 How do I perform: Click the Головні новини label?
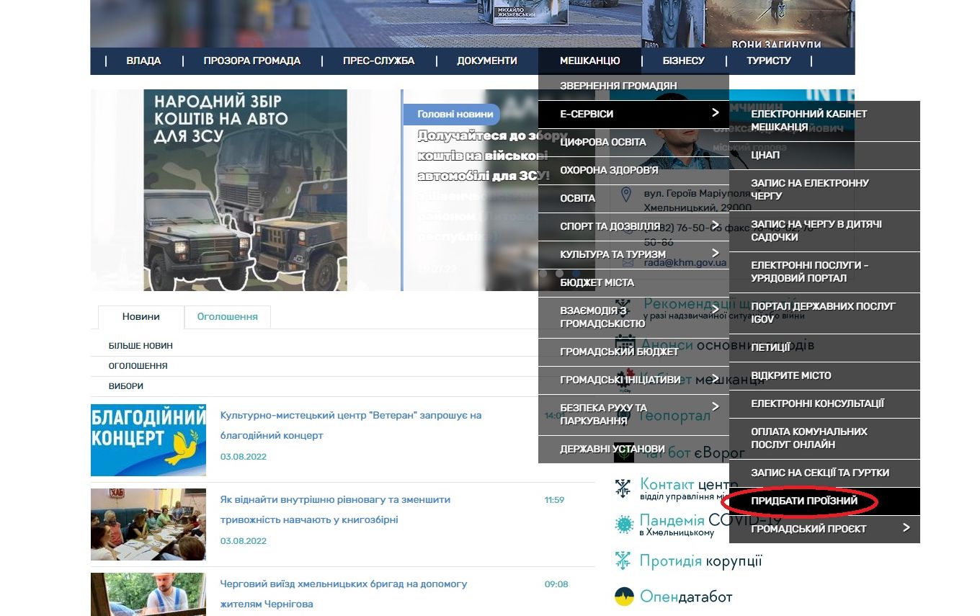pyautogui.click(x=452, y=114)
